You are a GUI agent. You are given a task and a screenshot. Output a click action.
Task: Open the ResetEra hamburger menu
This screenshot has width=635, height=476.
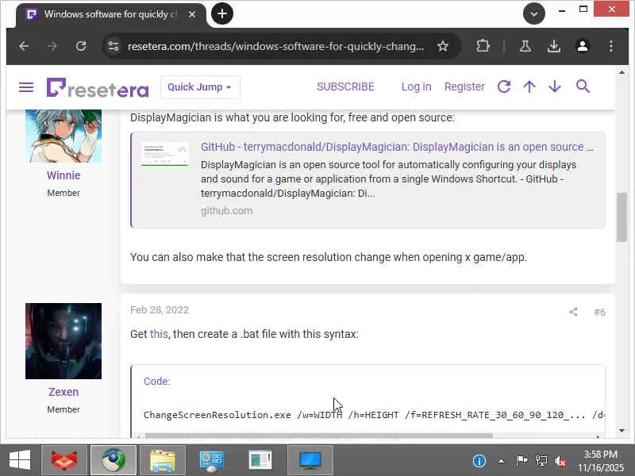click(26, 87)
